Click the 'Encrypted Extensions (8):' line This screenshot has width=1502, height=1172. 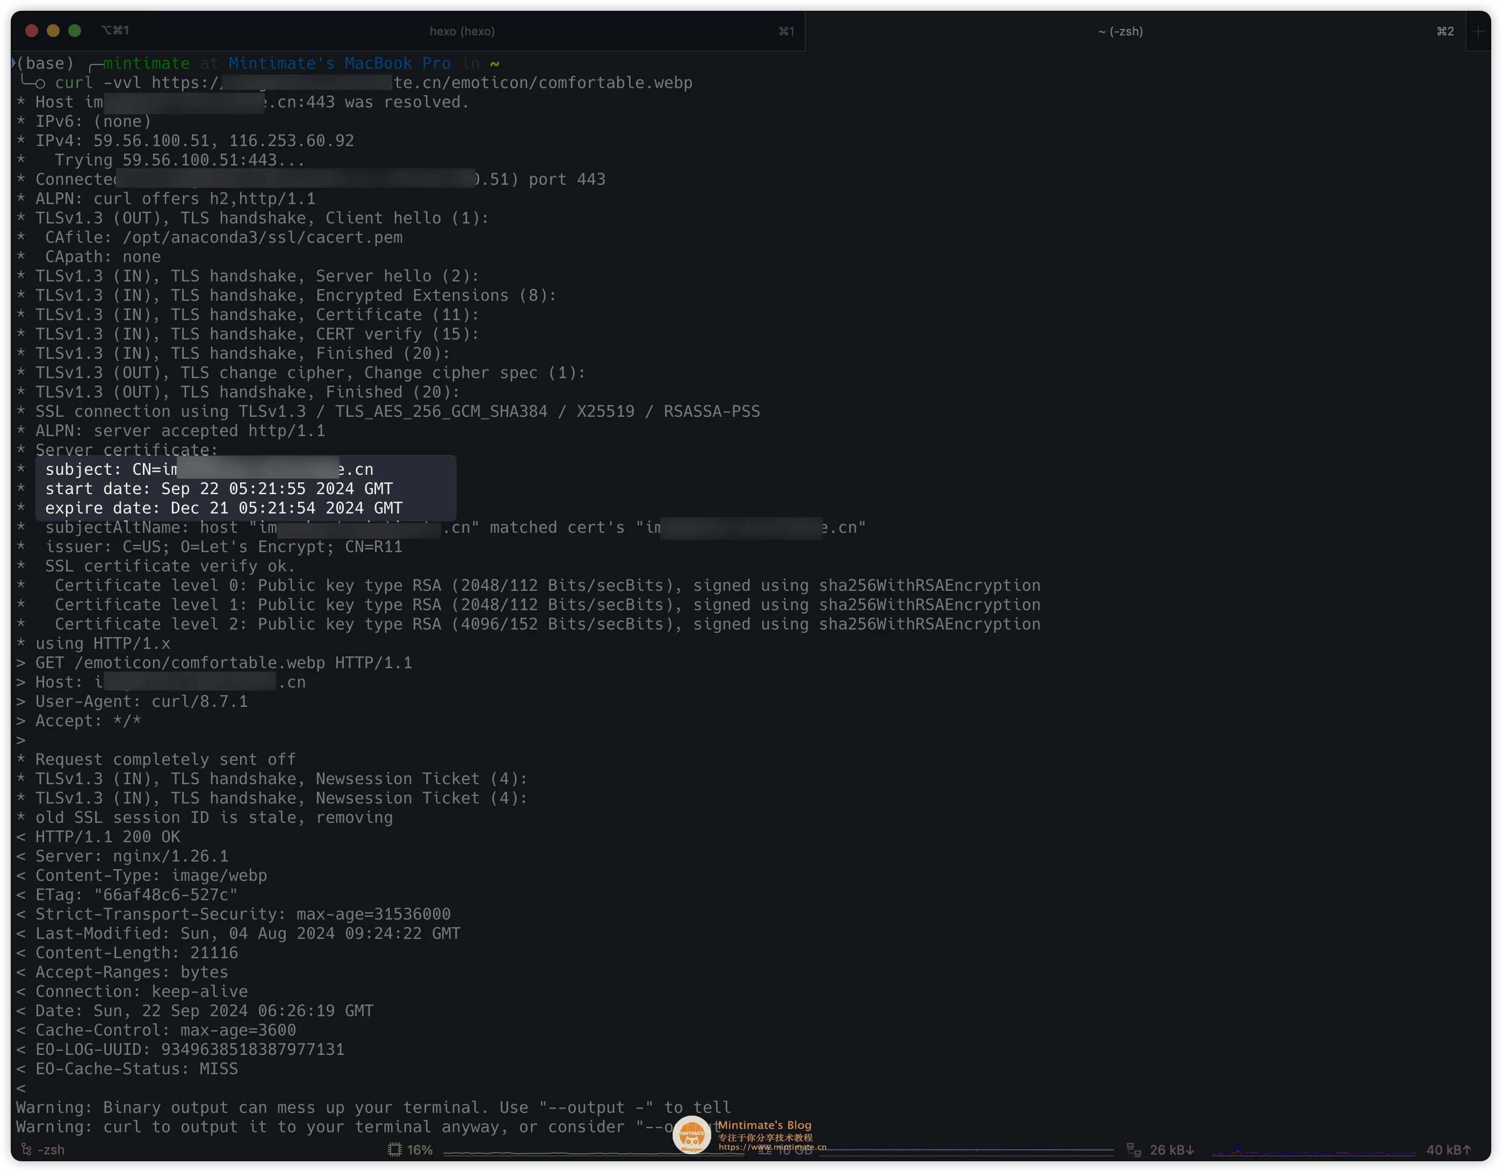coord(286,295)
